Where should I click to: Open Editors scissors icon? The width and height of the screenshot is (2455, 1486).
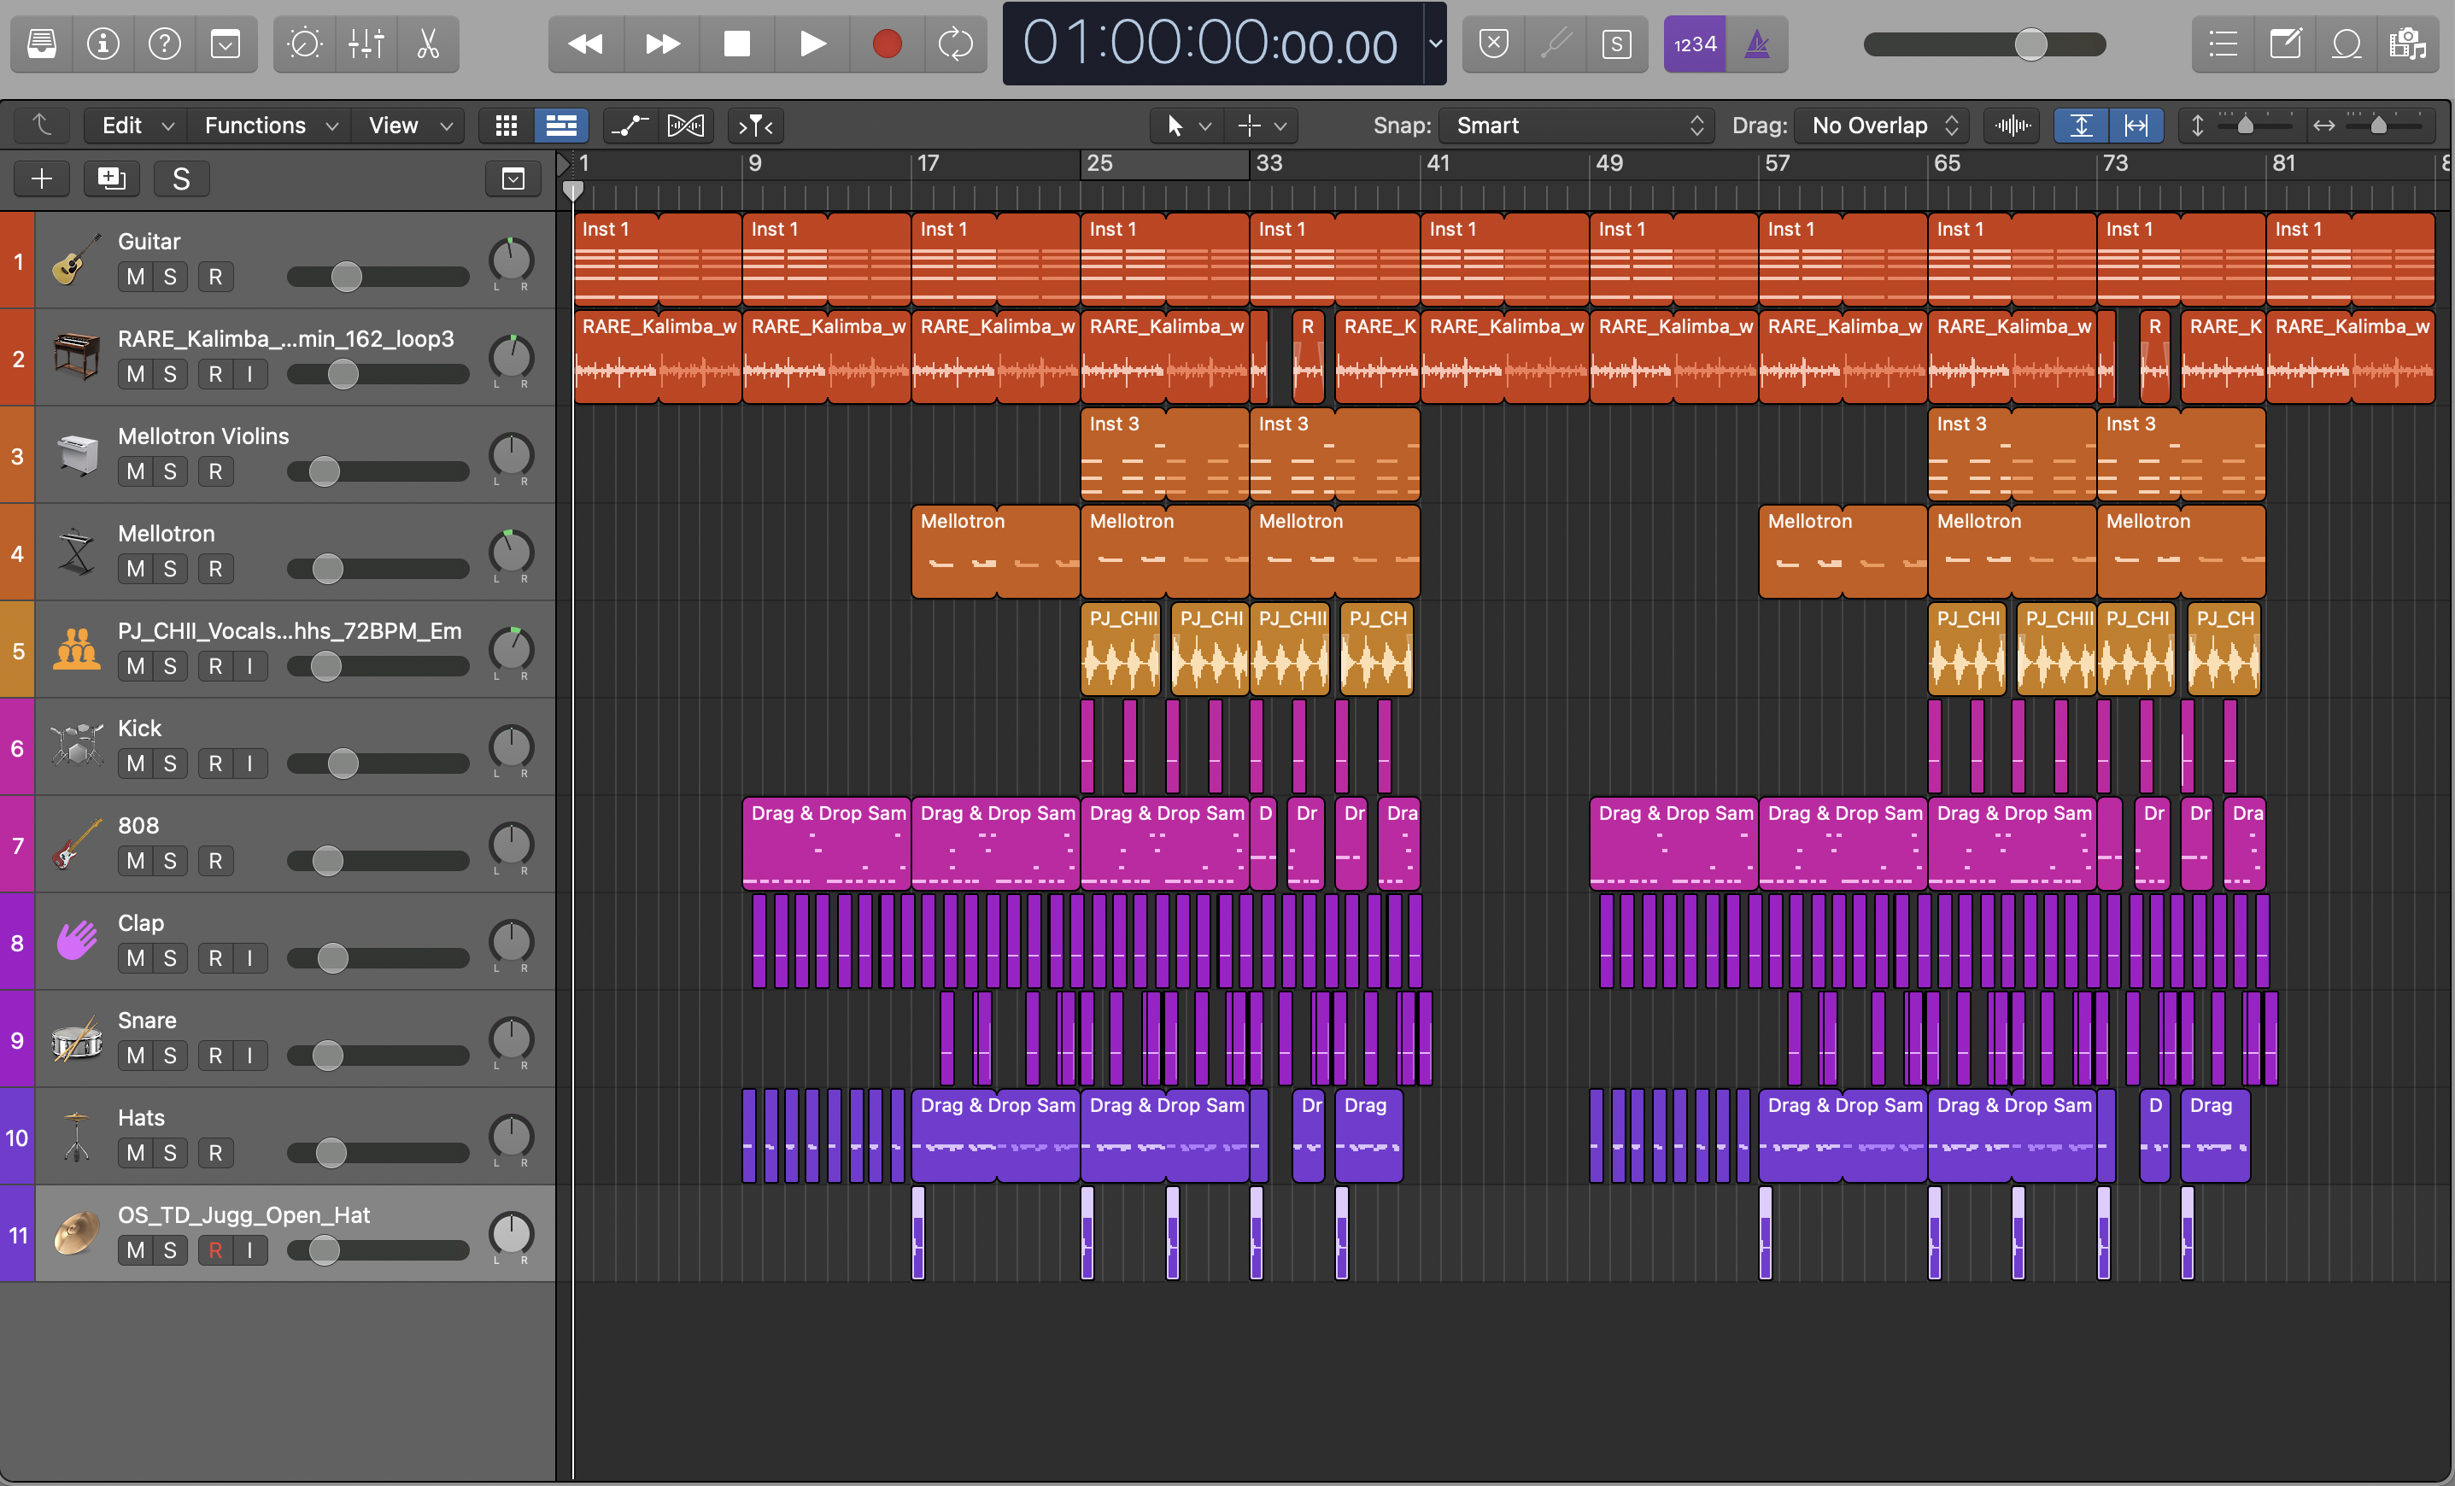[x=427, y=44]
